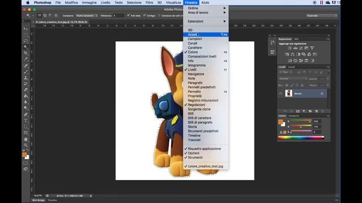Select the Move tool
The height and width of the screenshot is (203, 362).
[25, 29]
